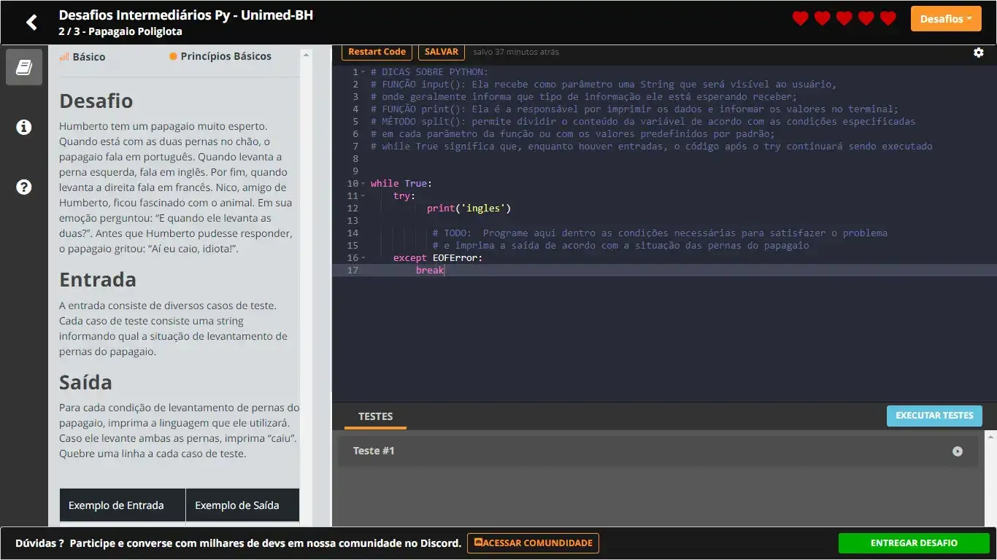Click the Saída heading
This screenshot has height=560, width=997.
coord(85,382)
